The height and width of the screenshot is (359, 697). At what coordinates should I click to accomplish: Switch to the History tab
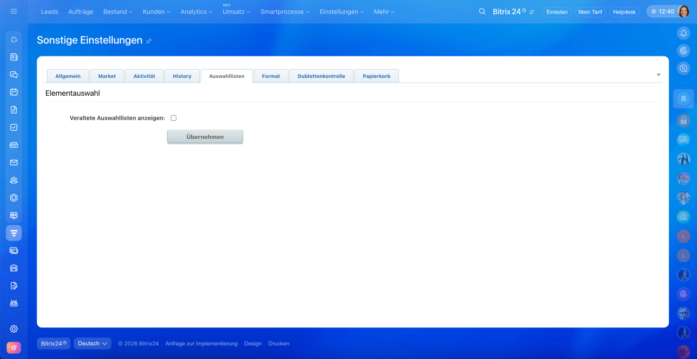point(182,76)
